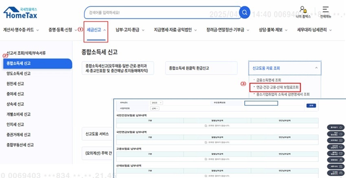This screenshot has width=346, height=178.
Task: Select 종합부동산세 신고 in sidebar
Action: click(20, 145)
